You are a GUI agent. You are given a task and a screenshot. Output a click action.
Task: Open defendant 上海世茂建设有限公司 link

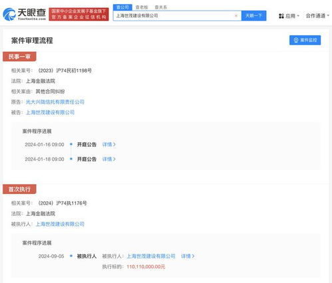50,112
